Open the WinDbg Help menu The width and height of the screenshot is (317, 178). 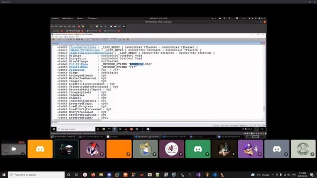[x=77, y=37]
